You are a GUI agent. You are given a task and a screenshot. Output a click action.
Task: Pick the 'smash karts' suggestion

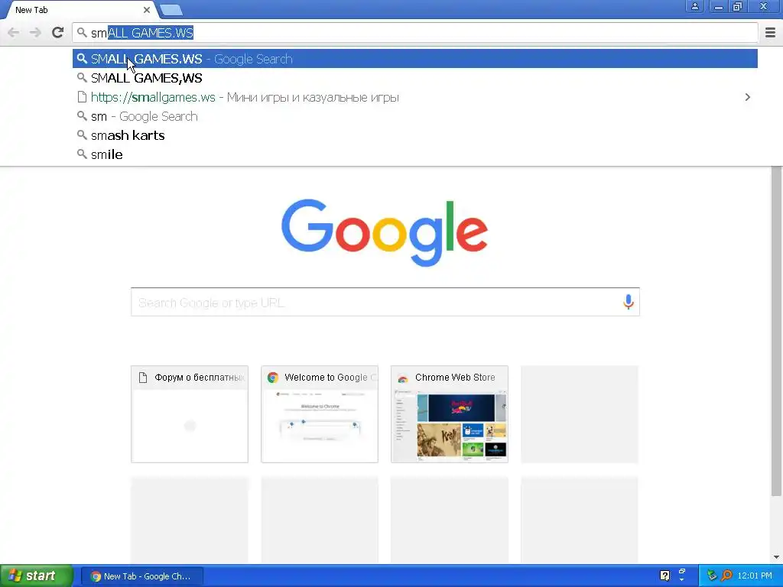coord(415,135)
